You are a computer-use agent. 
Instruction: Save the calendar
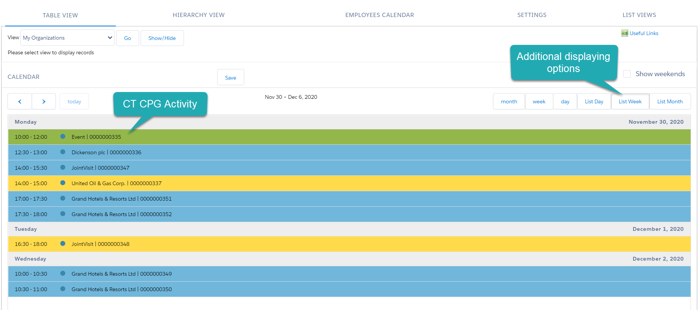point(230,78)
